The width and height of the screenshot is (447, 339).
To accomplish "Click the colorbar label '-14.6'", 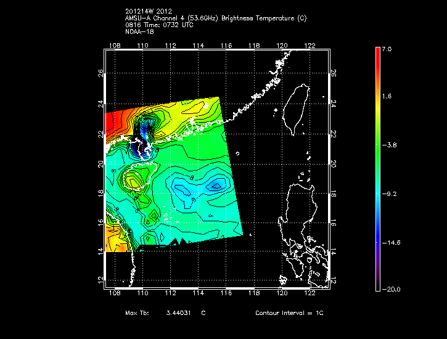I will pyautogui.click(x=391, y=243).
